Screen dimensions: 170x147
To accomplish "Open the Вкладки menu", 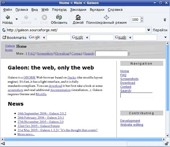I will (97, 10).
